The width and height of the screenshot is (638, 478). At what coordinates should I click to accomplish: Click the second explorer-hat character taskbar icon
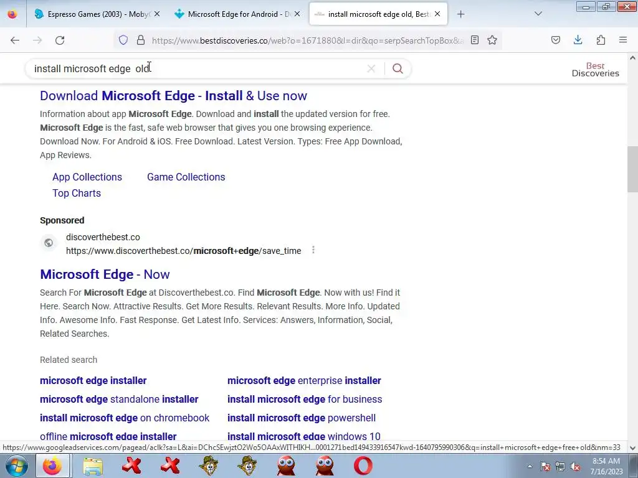pyautogui.click(x=247, y=466)
